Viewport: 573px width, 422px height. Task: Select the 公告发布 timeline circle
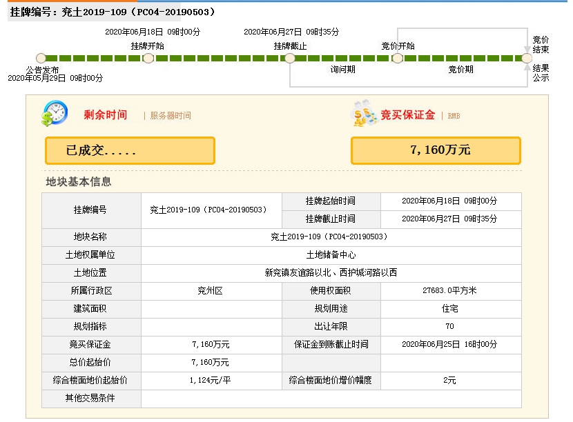[41, 59]
